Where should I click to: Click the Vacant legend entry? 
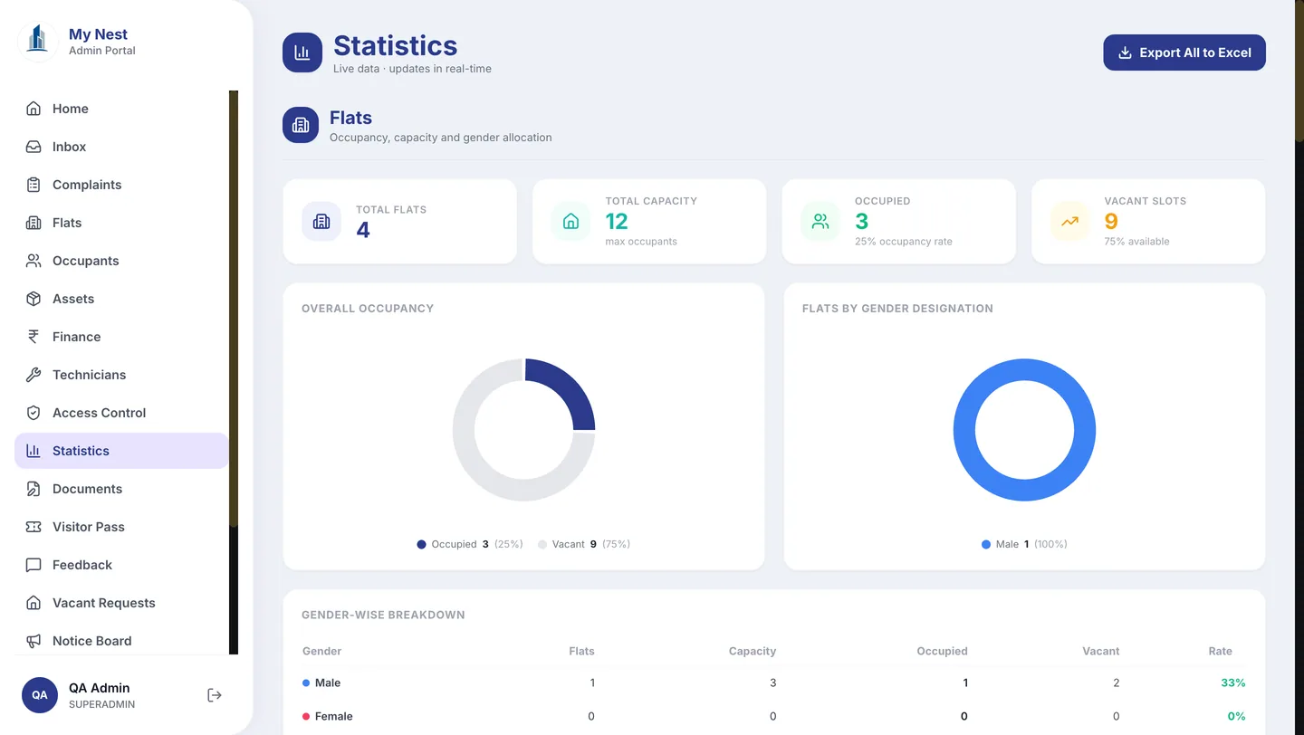[584, 544]
